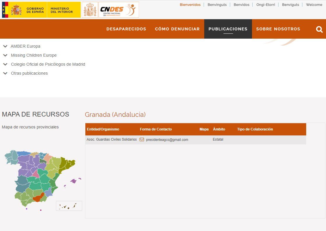Expand the Colegio Oficial de Psicólogos chevron
This screenshot has width=326, height=231.
(6, 64)
